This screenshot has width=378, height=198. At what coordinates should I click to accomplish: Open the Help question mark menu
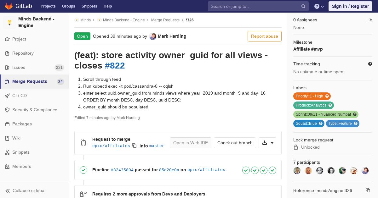tap(319, 6)
